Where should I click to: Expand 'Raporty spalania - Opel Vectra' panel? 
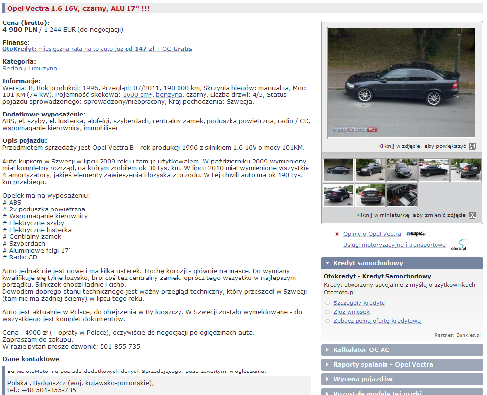(x=402, y=364)
